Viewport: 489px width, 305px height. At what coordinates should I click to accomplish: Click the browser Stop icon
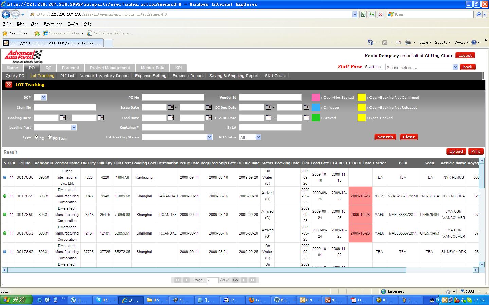381,14
